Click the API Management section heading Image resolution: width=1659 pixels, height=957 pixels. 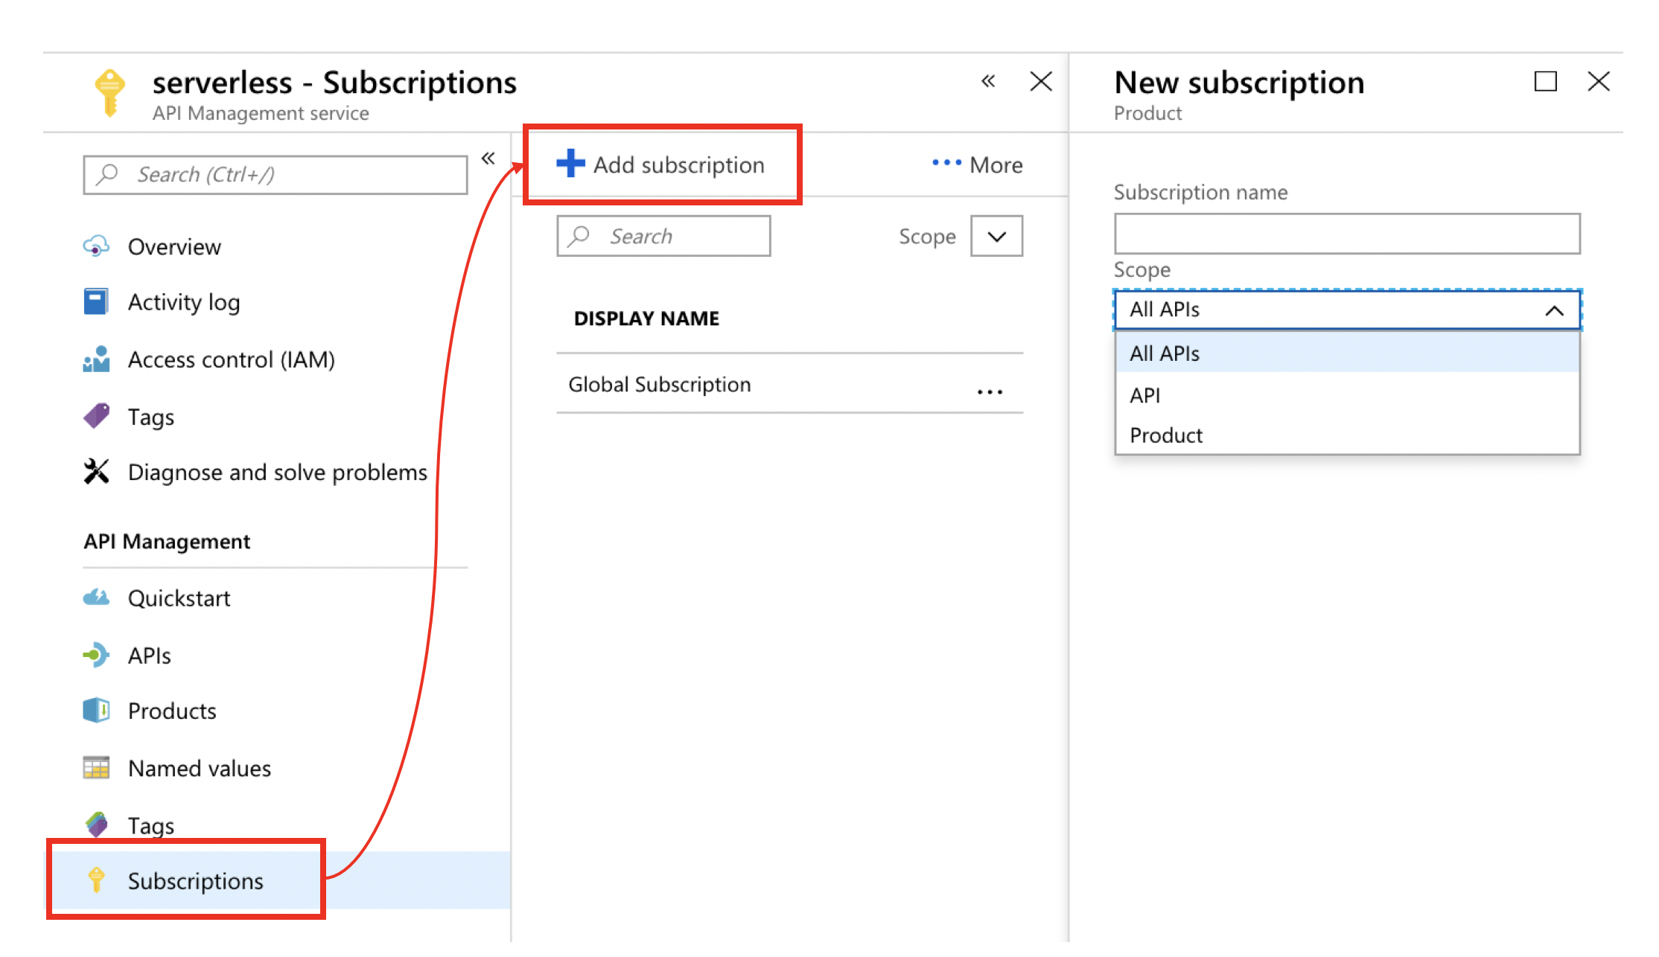tap(167, 541)
